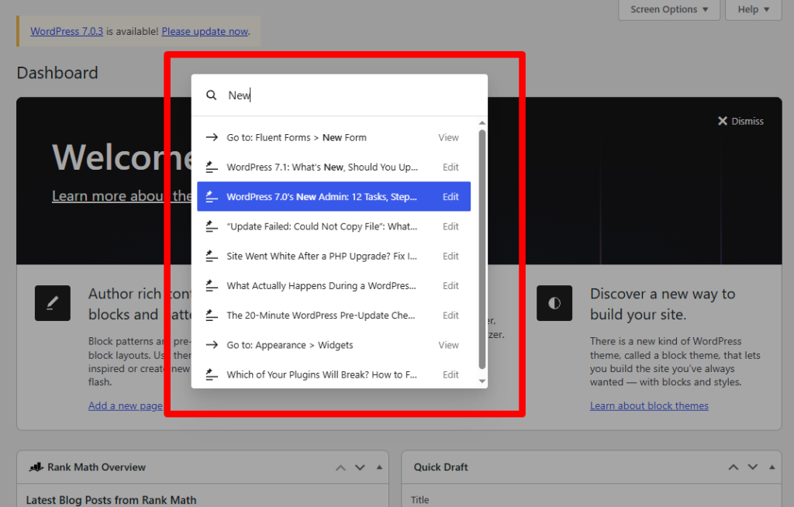Click post icon beside WordPress 7.1 What's New
The image size is (794, 507).
(212, 167)
